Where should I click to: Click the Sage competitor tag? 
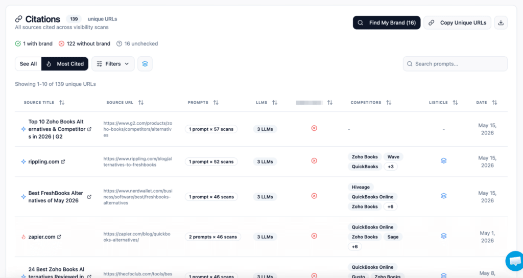[x=393, y=237]
